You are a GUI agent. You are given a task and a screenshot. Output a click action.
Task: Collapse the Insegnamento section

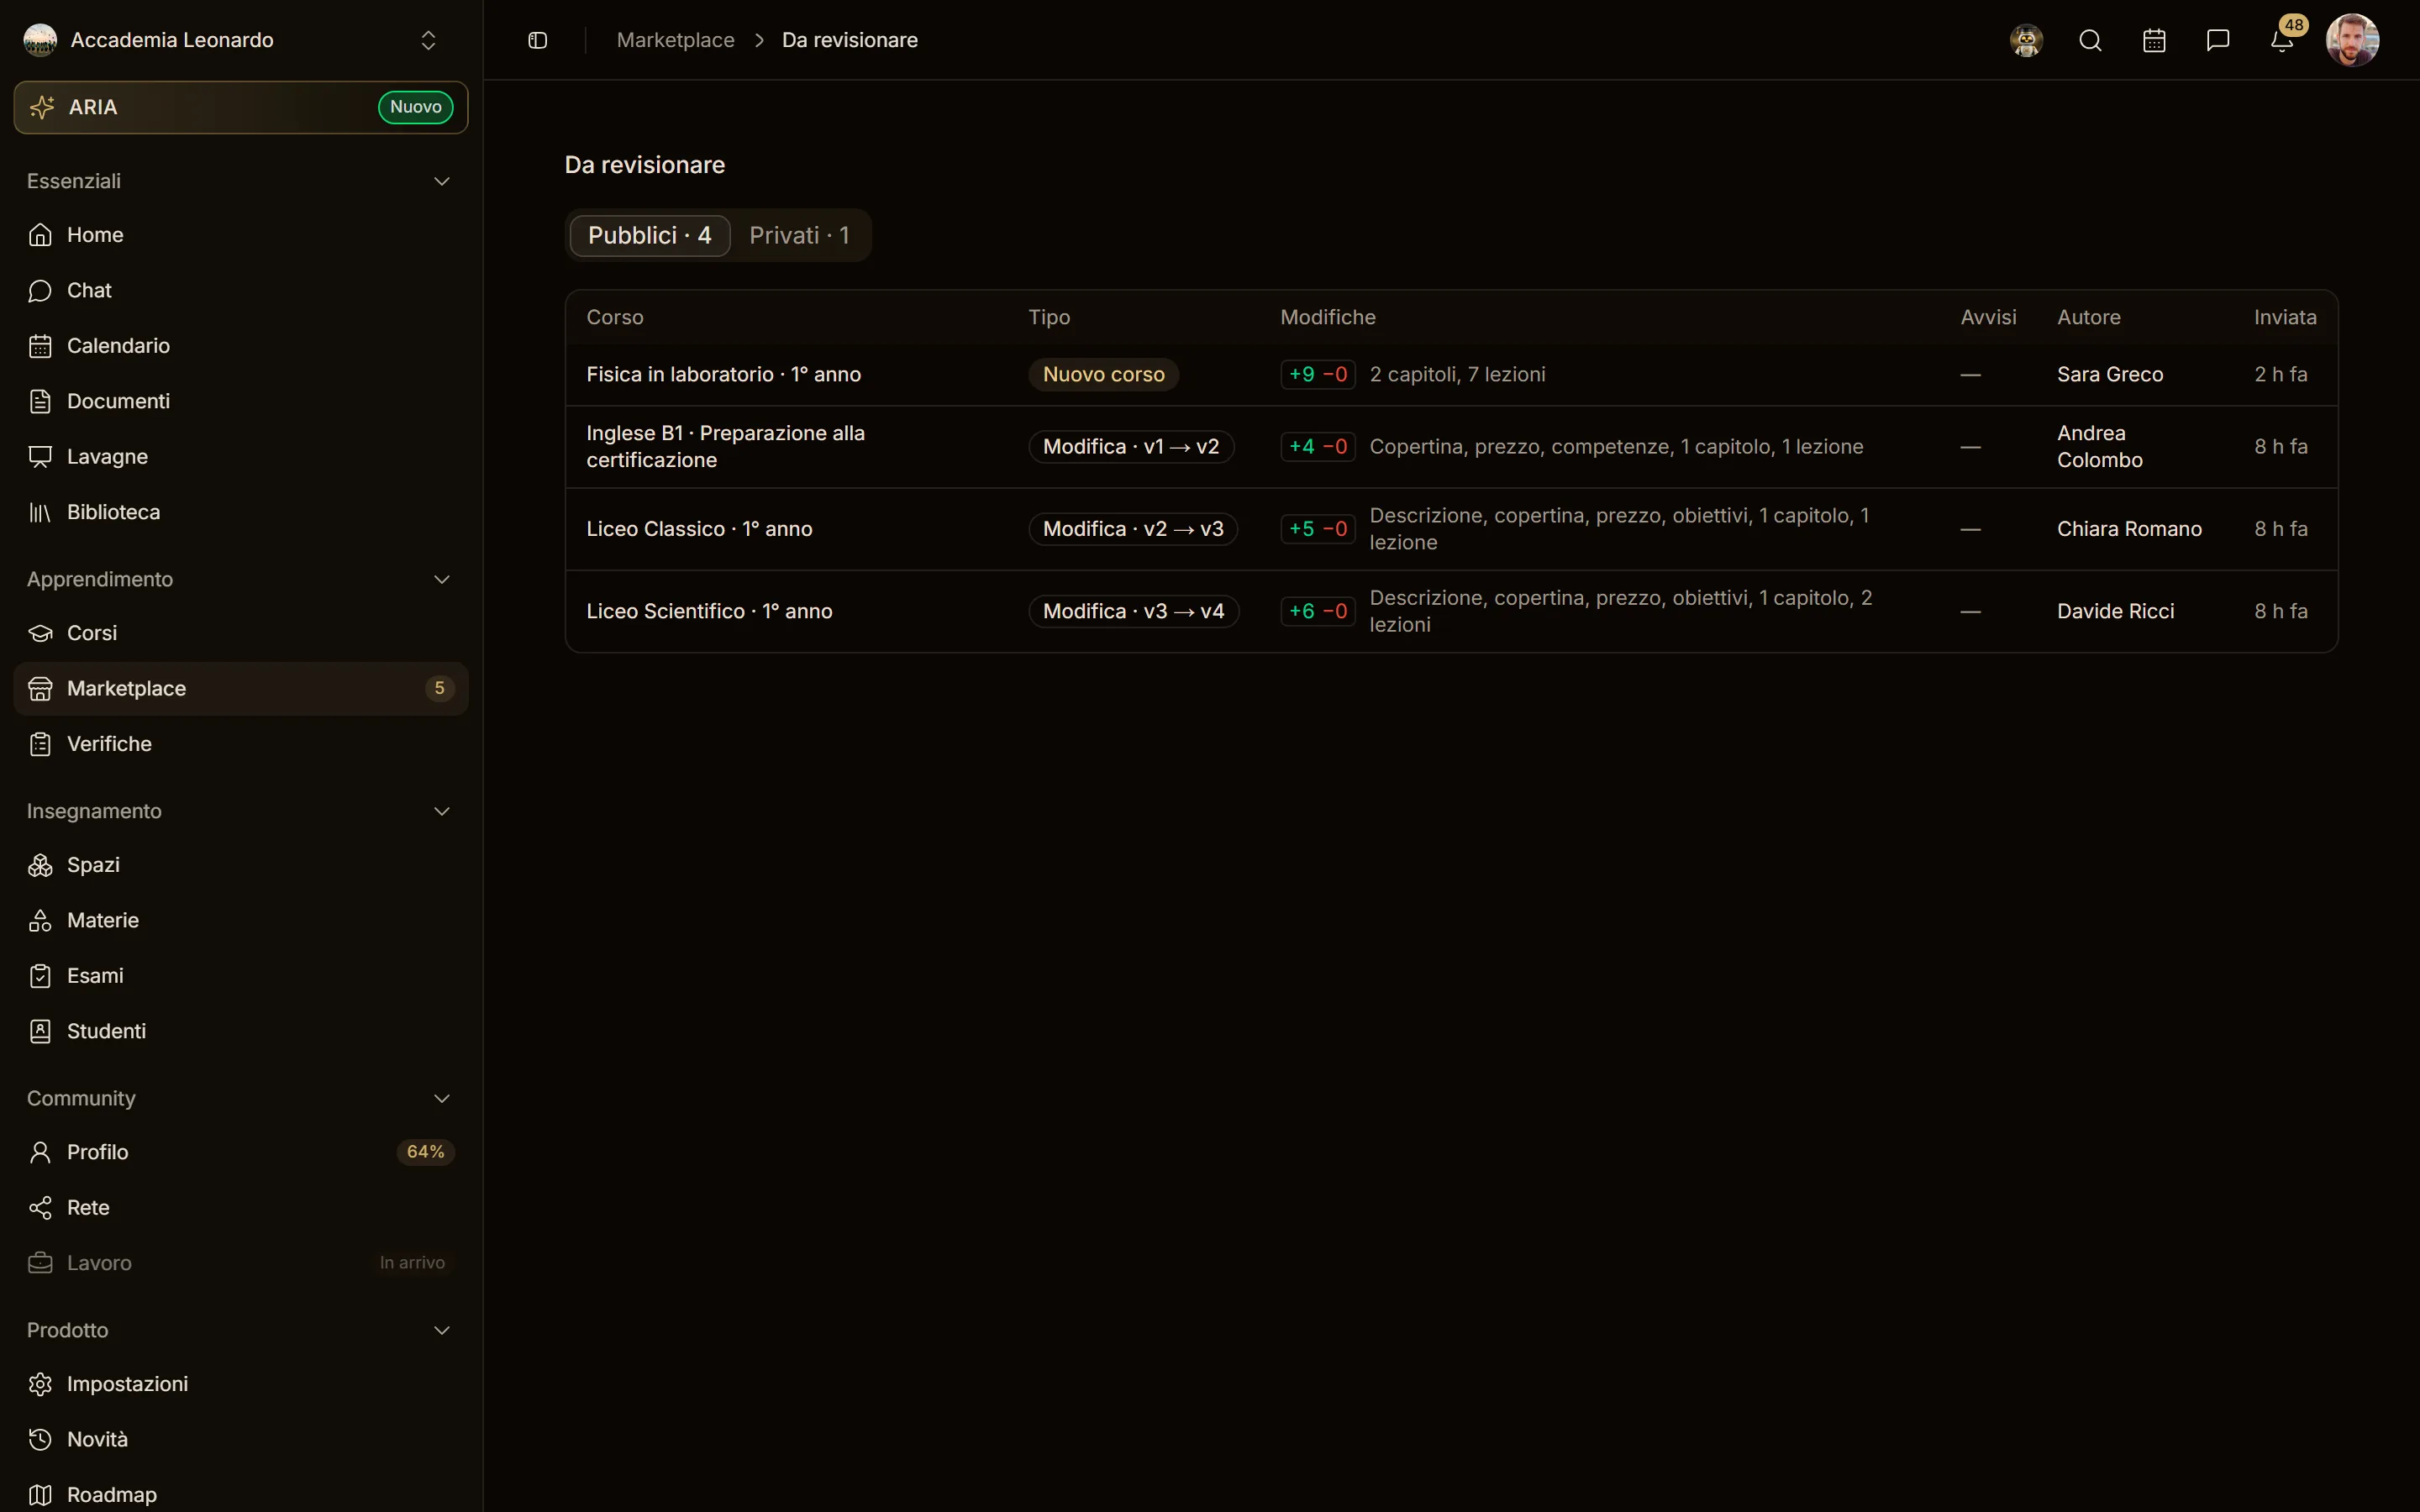pos(441,811)
